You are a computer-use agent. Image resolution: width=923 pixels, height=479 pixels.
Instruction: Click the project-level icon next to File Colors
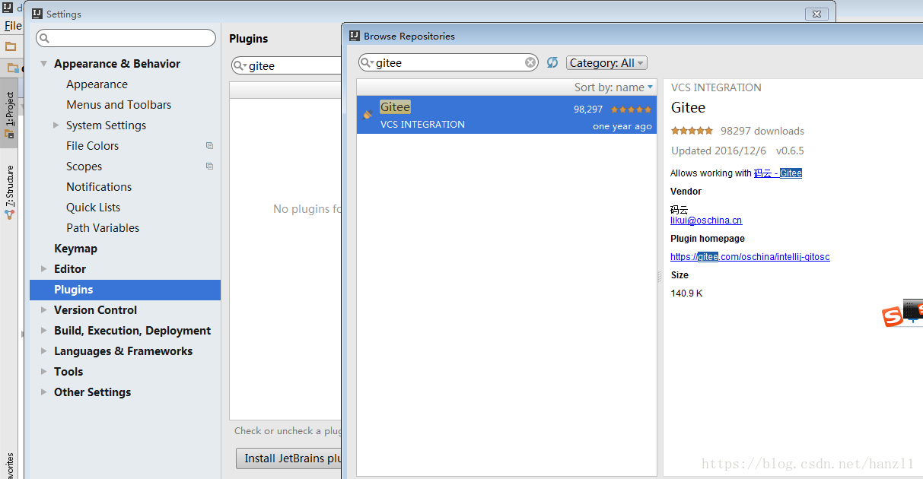pyautogui.click(x=209, y=146)
